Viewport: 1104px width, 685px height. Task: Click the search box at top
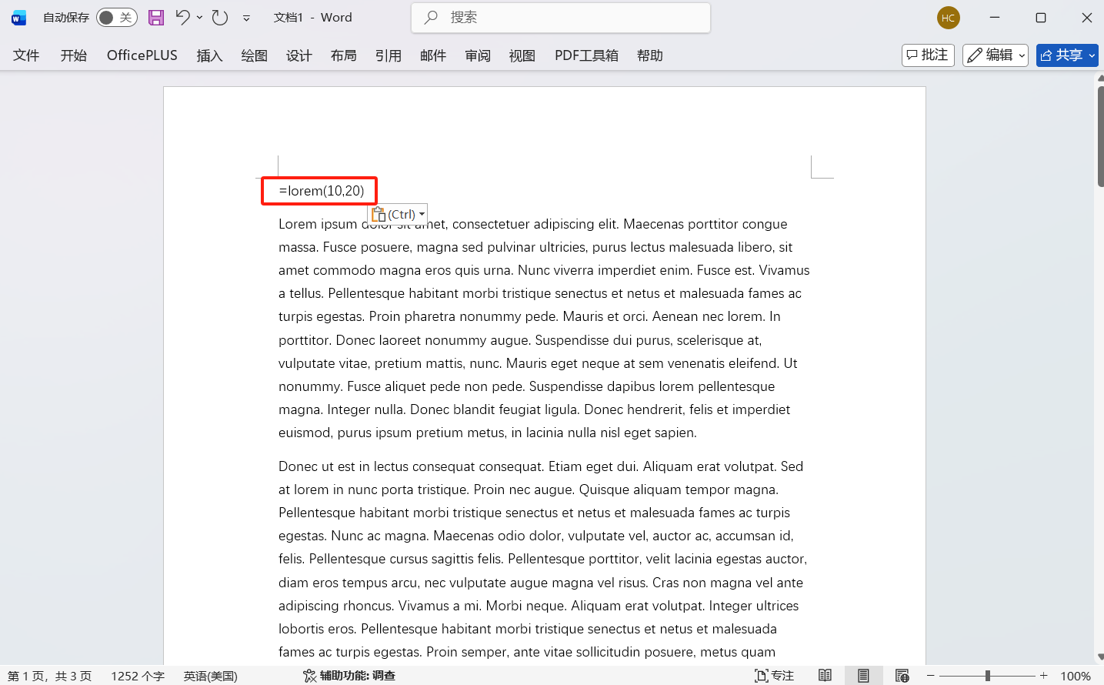560,17
